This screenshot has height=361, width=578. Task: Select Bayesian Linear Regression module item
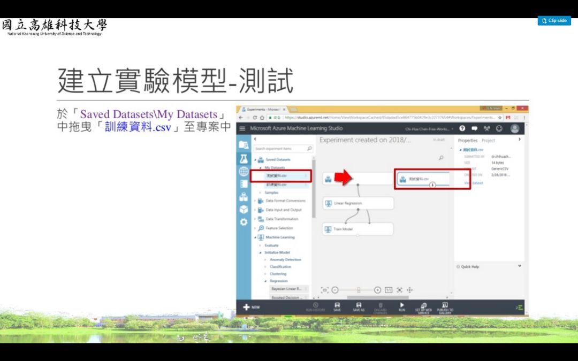(x=288, y=289)
